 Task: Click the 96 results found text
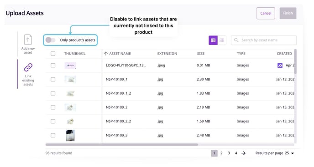click(x=59, y=153)
